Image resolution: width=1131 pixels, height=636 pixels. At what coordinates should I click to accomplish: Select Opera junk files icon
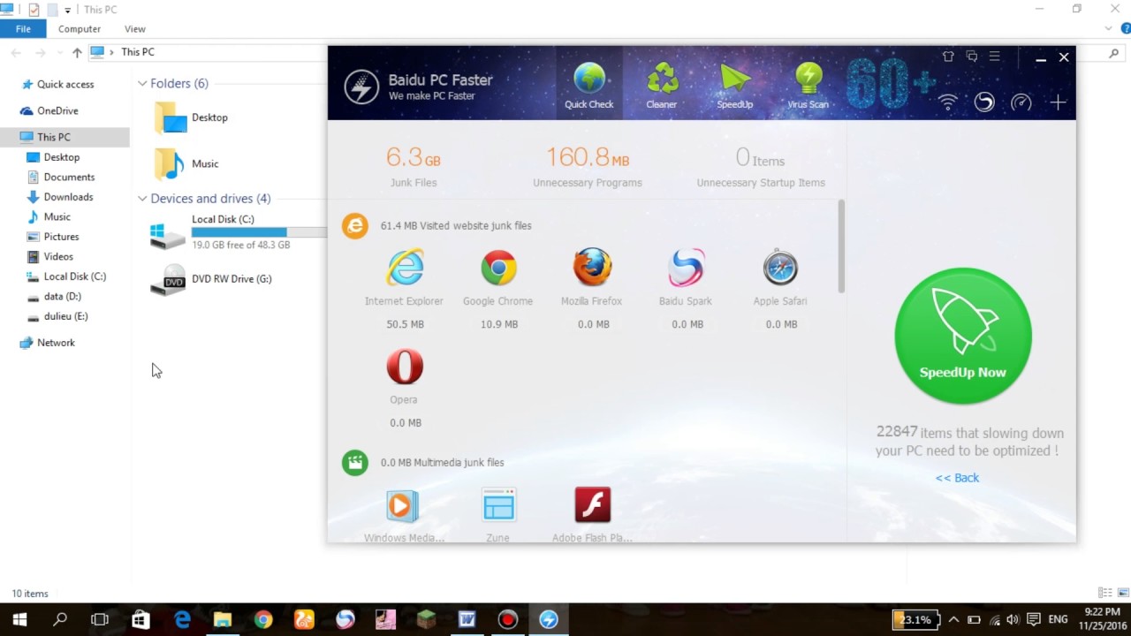(405, 367)
